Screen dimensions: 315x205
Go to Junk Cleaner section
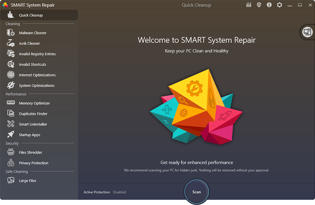pos(29,43)
